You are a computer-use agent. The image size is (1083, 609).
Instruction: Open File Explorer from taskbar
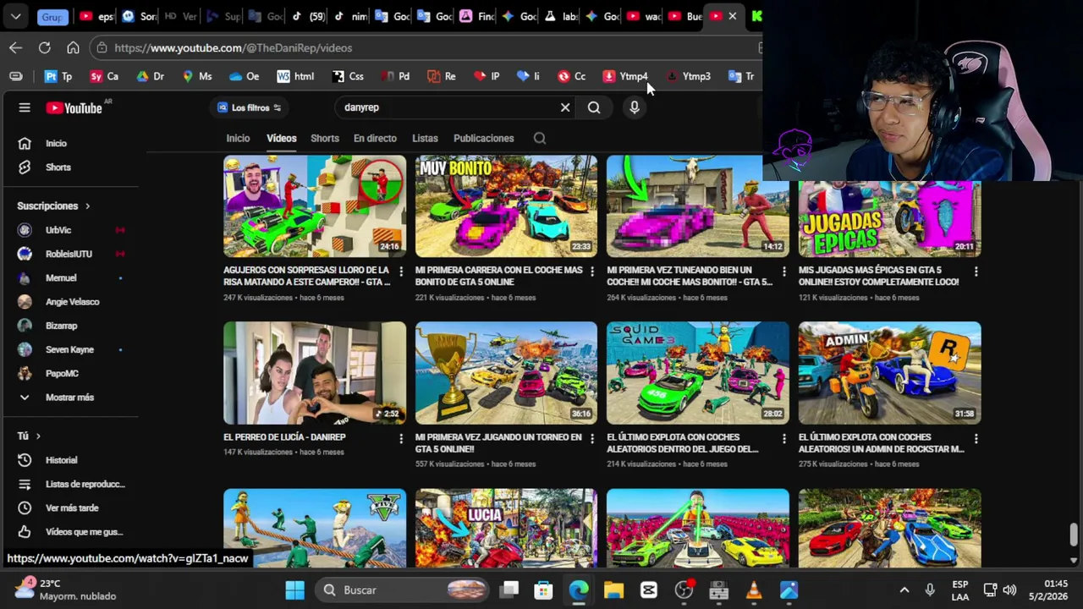point(613,590)
